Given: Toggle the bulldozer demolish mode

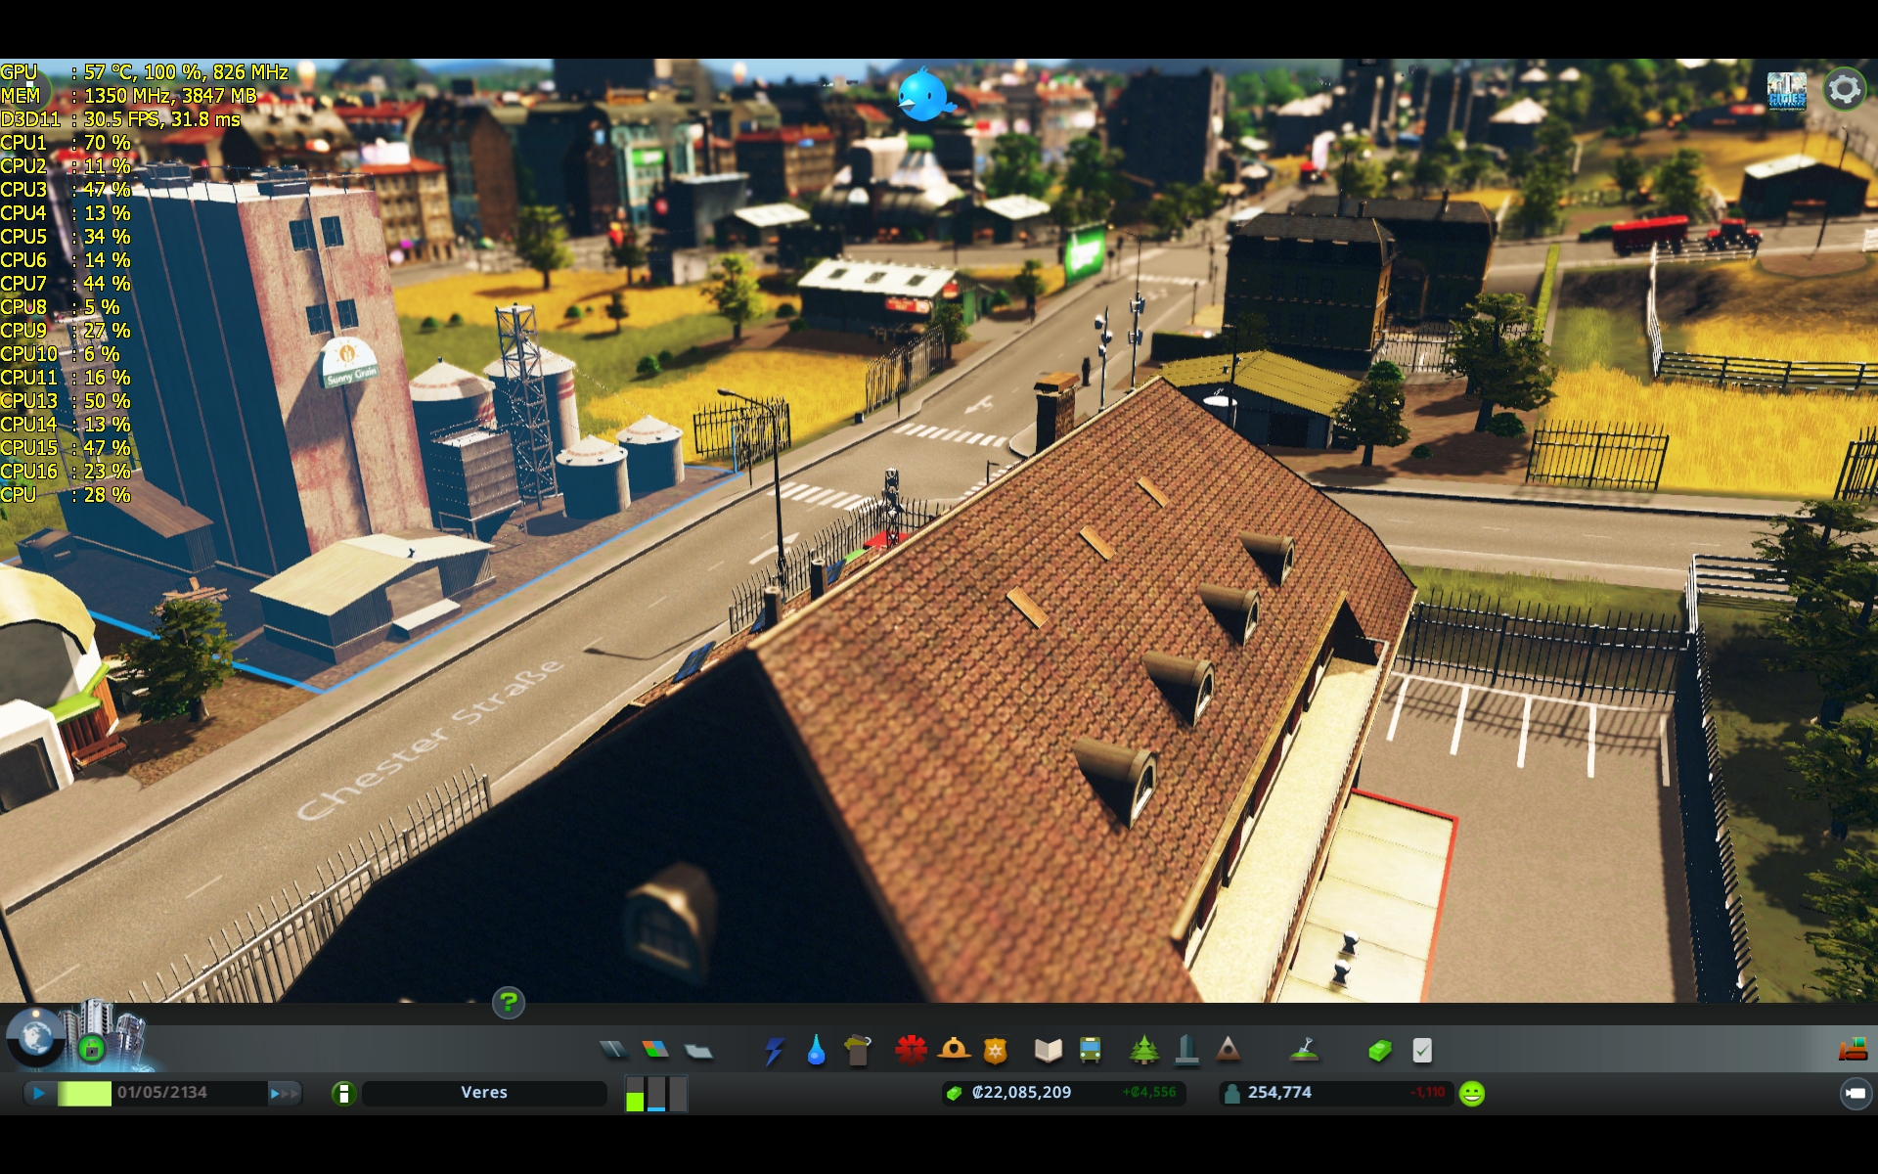Looking at the screenshot, I should click(1853, 1051).
